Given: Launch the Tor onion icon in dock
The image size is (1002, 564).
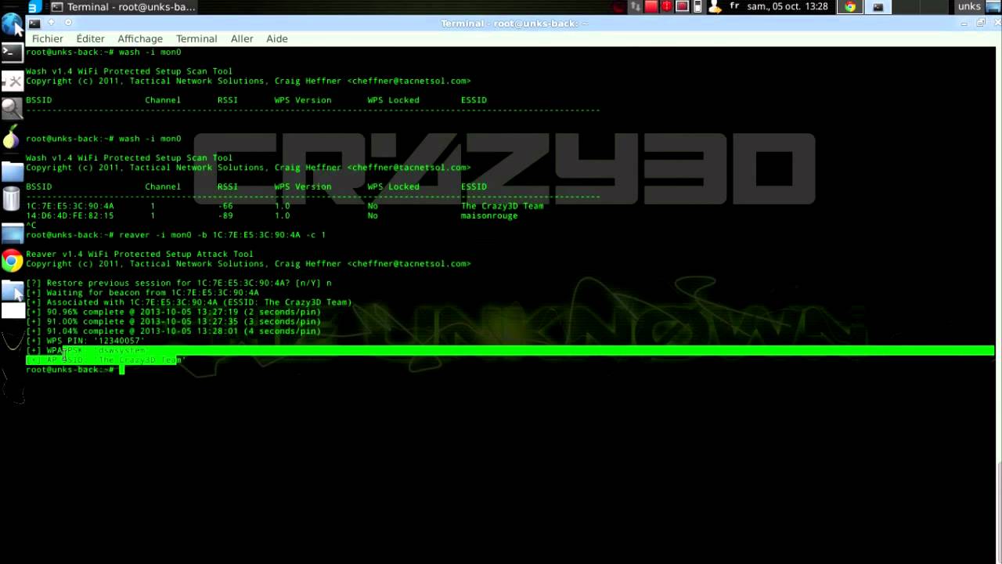Looking at the screenshot, I should [x=11, y=137].
